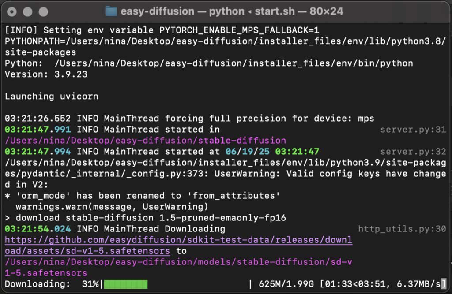
Task: Close the easy-diffusion terminal window
Action: pyautogui.click(x=12, y=12)
